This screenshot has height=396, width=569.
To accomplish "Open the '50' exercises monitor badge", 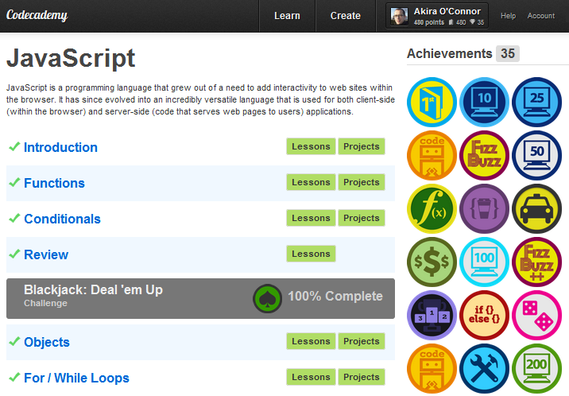I will 536,155.
